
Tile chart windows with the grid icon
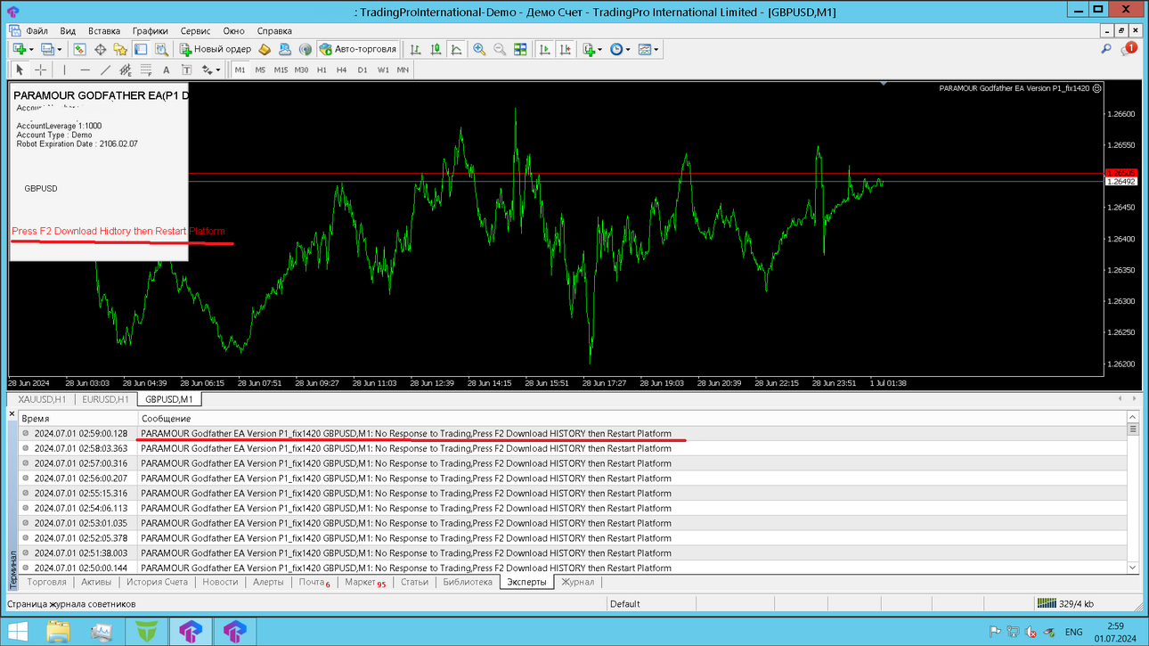click(520, 50)
